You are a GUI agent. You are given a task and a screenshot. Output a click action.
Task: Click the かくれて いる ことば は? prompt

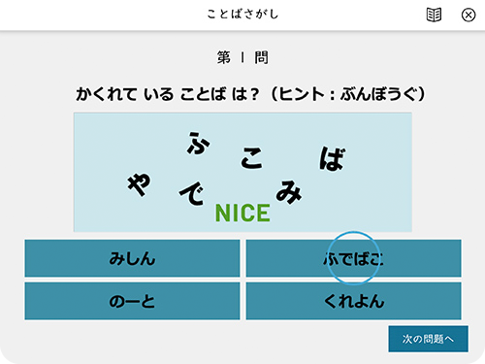tap(167, 94)
